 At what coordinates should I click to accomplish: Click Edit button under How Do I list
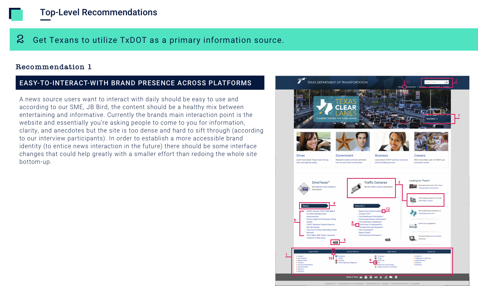click(388, 240)
